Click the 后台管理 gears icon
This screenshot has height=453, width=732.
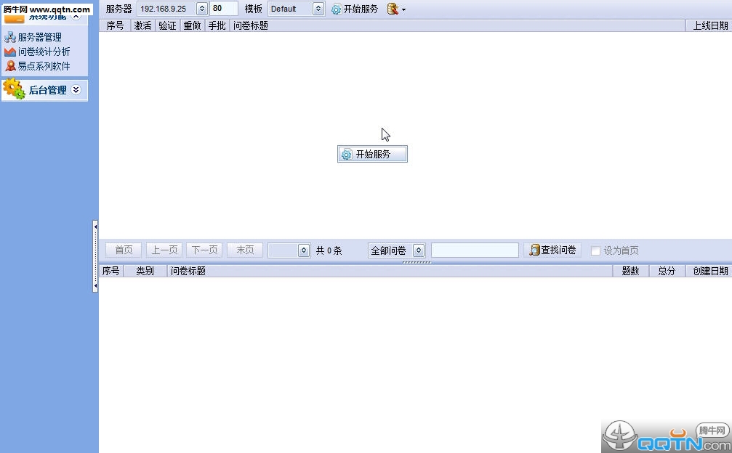click(14, 89)
